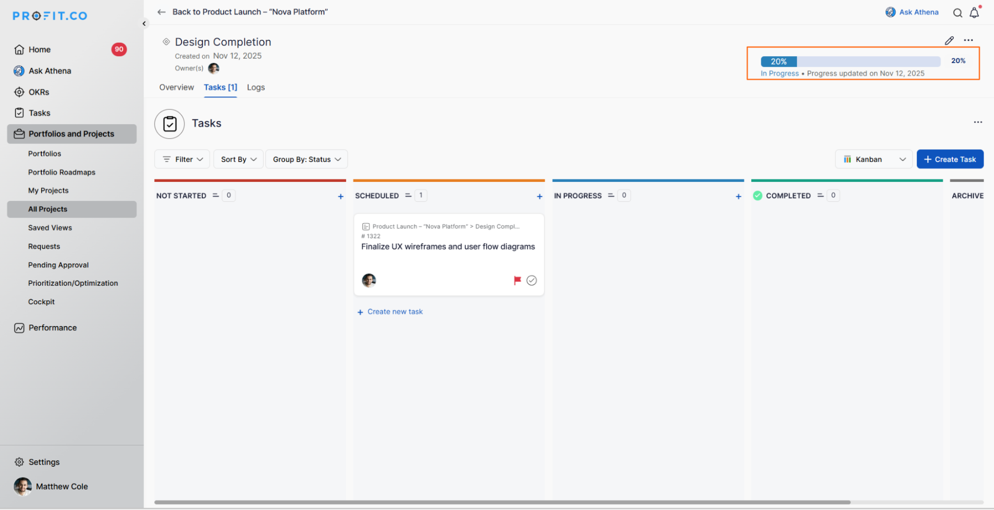
Task: Switch to the Overview tab
Action: click(177, 87)
